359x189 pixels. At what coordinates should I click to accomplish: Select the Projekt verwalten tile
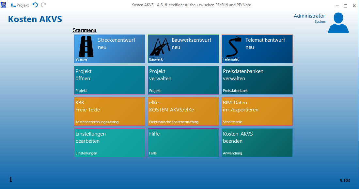coord(183,80)
